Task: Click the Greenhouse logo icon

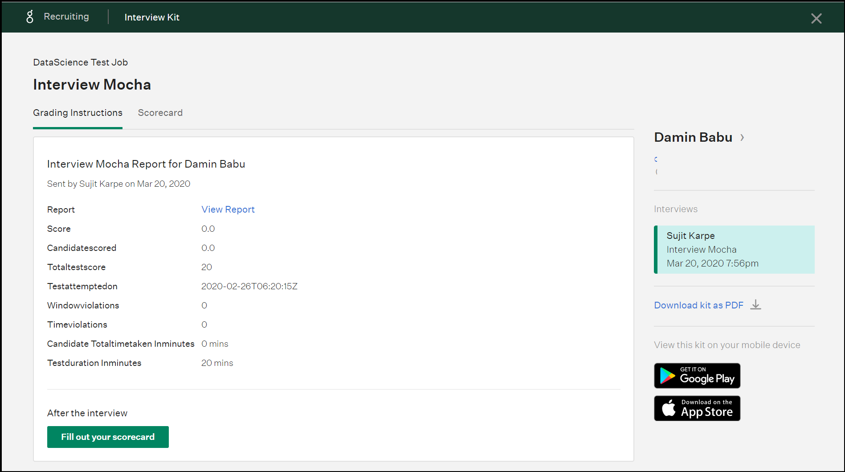Action: (x=30, y=17)
